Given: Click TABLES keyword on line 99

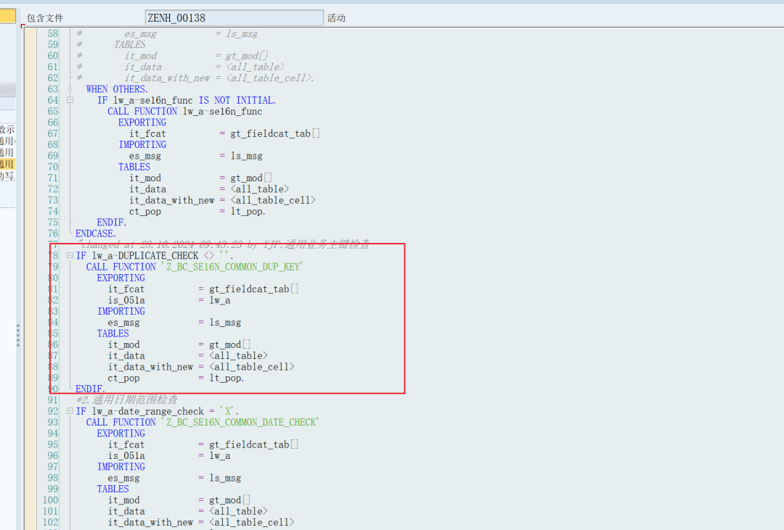Looking at the screenshot, I should (113, 489).
